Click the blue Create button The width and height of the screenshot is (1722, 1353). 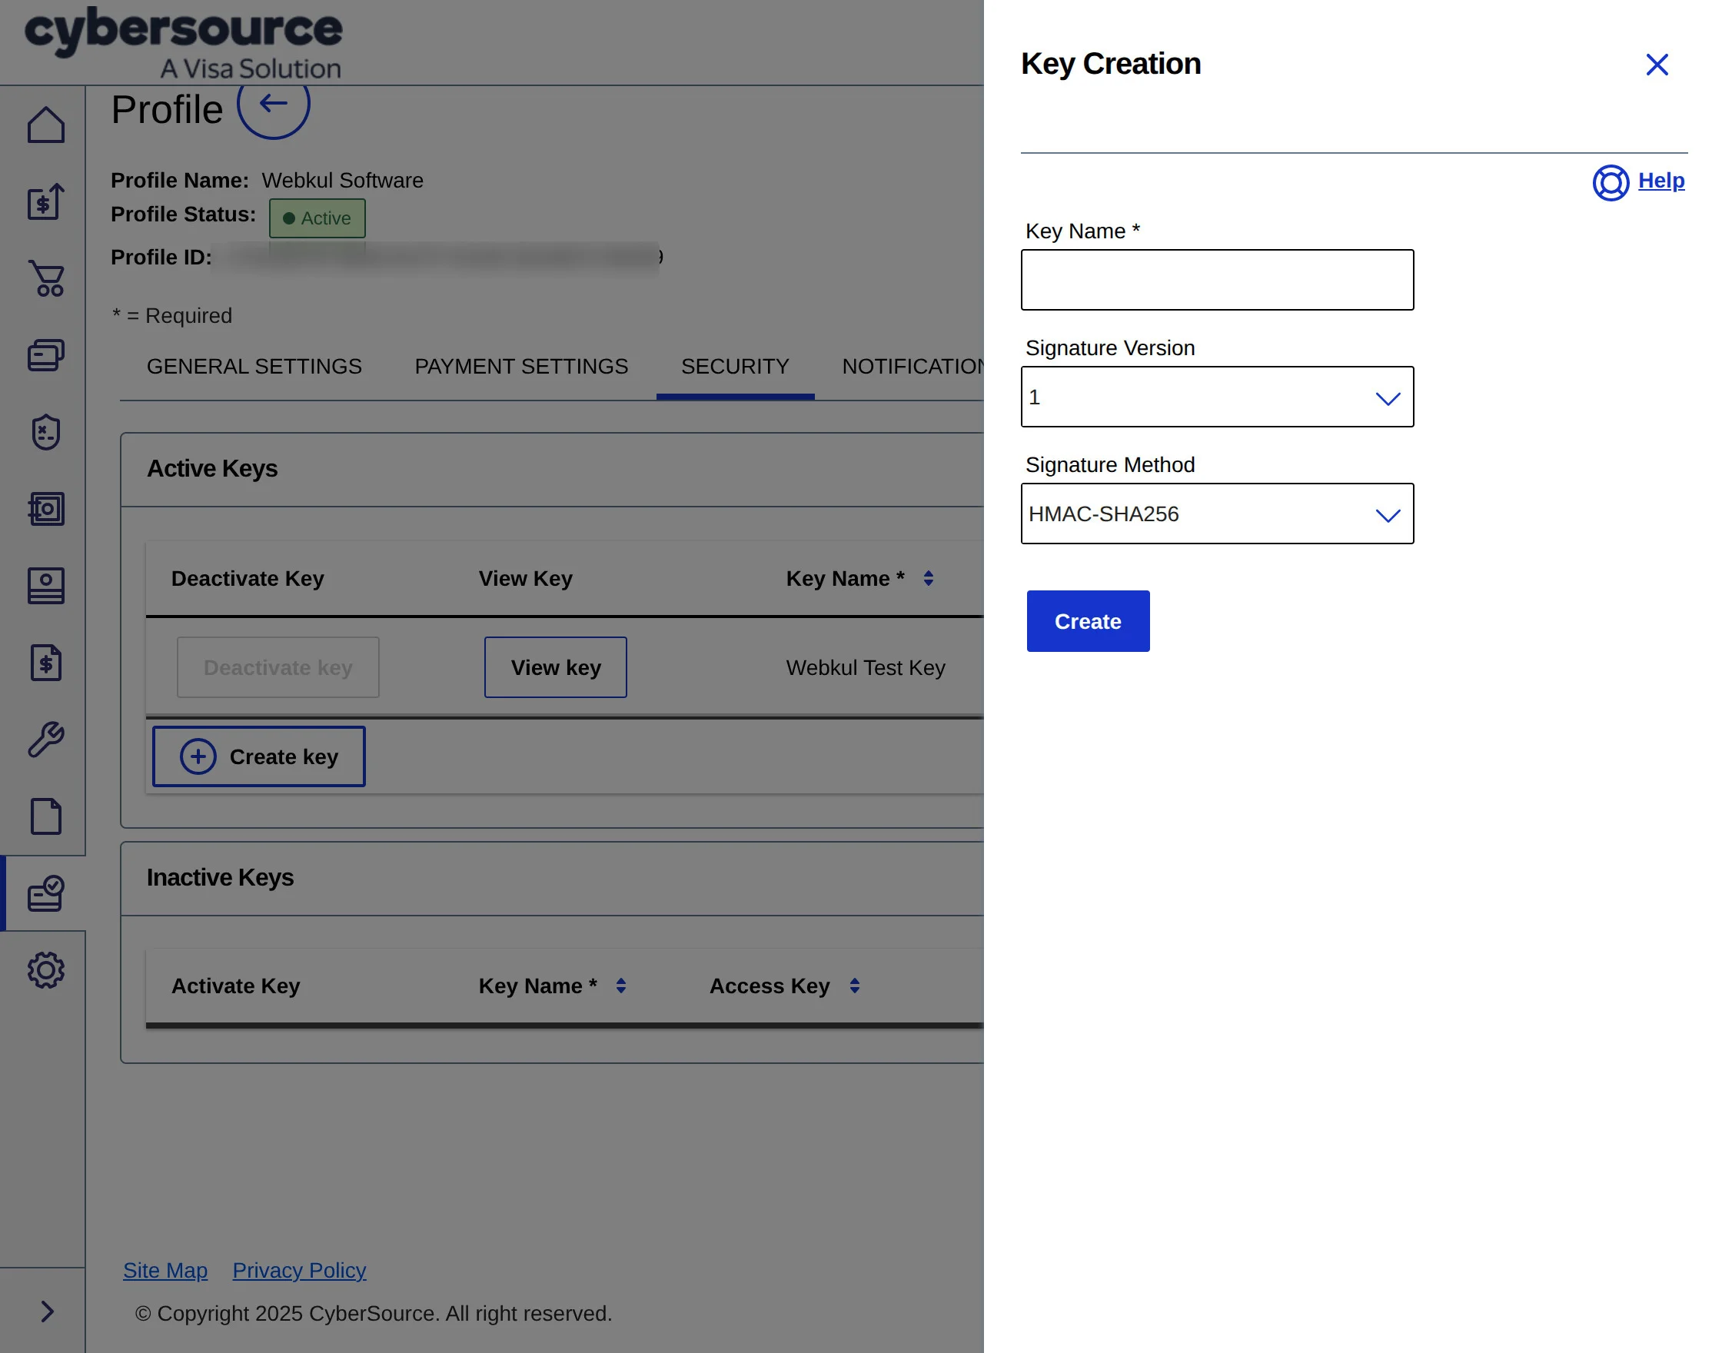pos(1088,621)
